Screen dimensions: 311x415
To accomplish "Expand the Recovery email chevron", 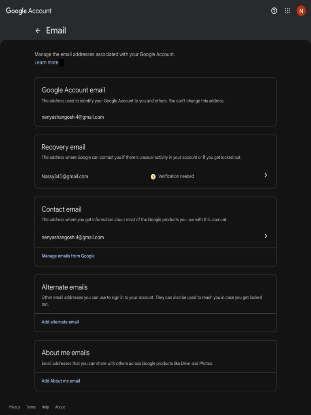I will click(266, 175).
